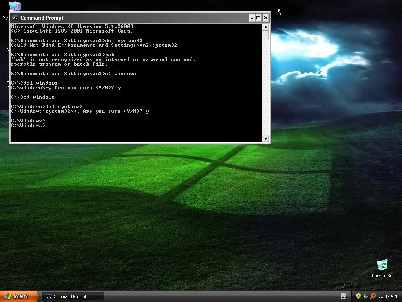The width and height of the screenshot is (402, 302).
Task: Click the "'hah' is not recognized" line
Action: [x=103, y=59]
